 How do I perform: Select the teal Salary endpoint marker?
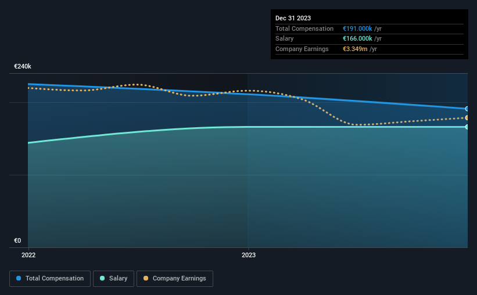coord(467,127)
